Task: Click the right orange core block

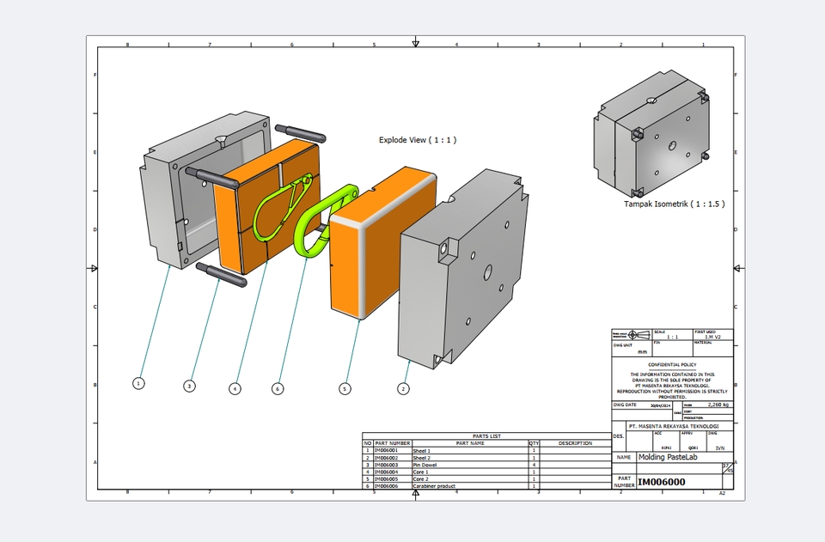Action: coord(383,243)
